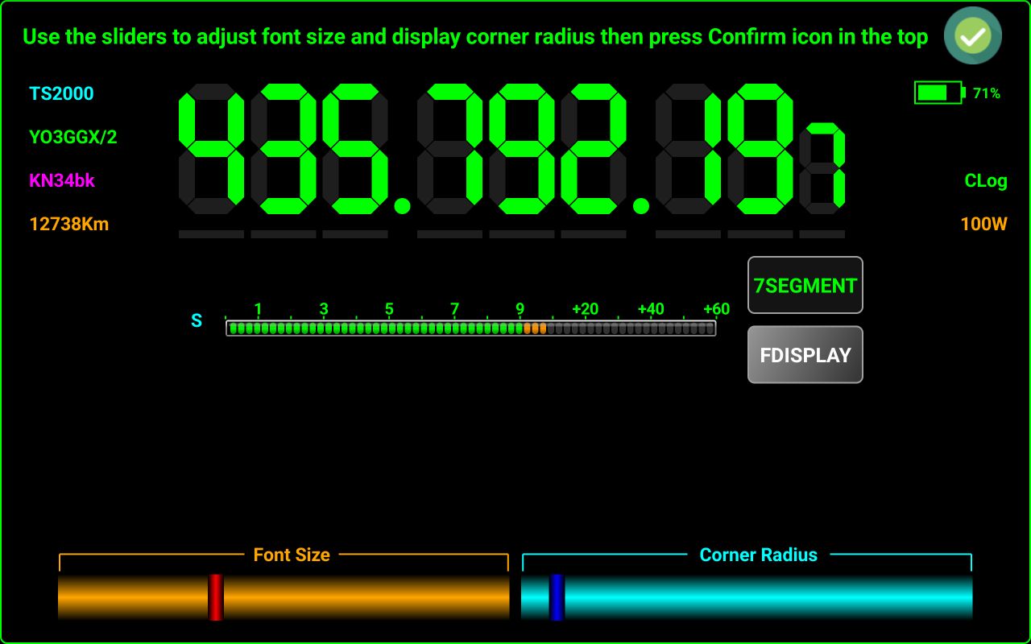Viewport: 1031px width, 644px height.
Task: Click the red Font Size slider handle
Action: tap(215, 597)
